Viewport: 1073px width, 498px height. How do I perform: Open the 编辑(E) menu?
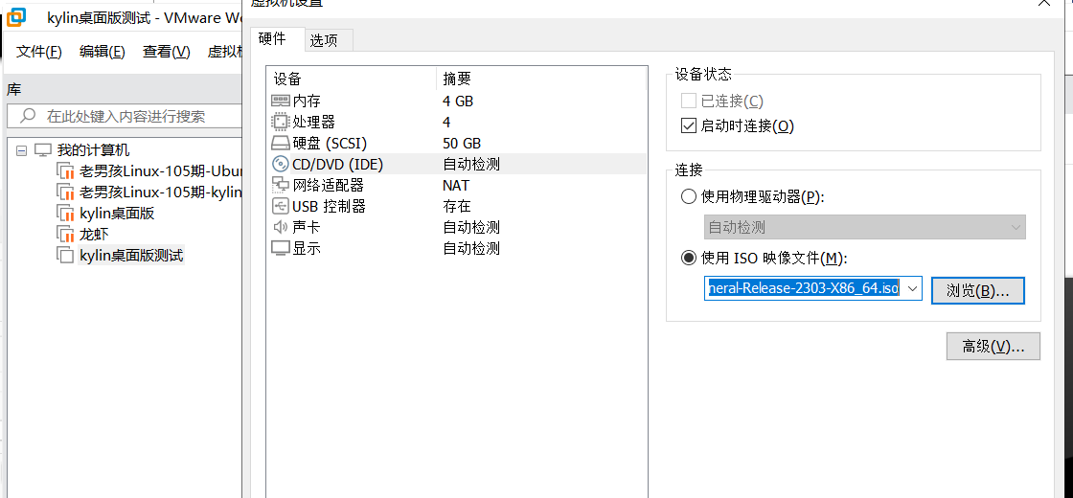[x=103, y=52]
